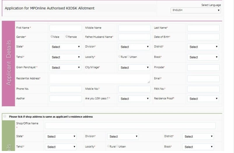Click the Residential Address text area
The height and width of the screenshot is (153, 234).
click(100, 79)
